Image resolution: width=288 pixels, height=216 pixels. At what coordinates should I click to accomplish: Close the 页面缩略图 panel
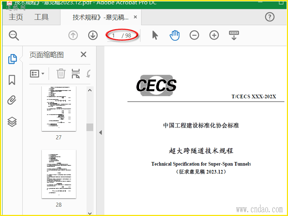pos(84,55)
